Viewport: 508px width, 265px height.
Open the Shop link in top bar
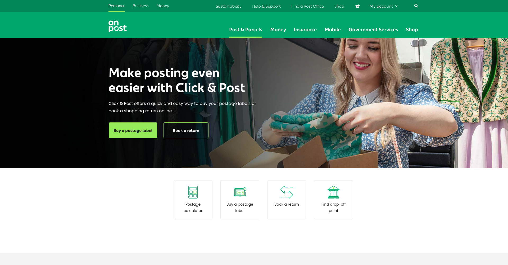(x=339, y=6)
